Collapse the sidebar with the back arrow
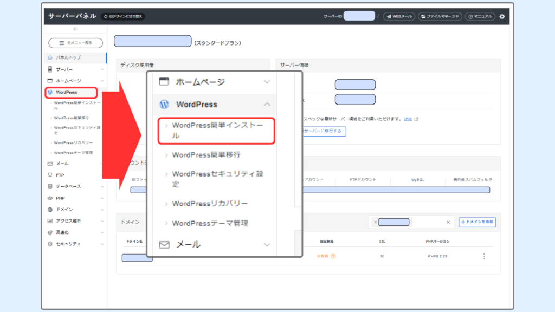The height and width of the screenshot is (312, 555). (75, 29)
